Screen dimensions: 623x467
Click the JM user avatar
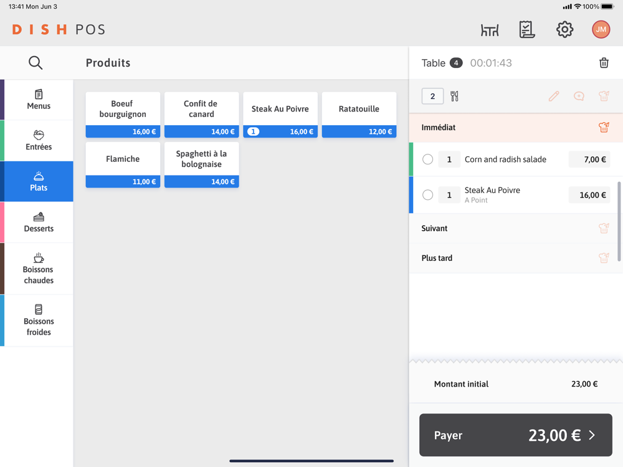click(601, 29)
